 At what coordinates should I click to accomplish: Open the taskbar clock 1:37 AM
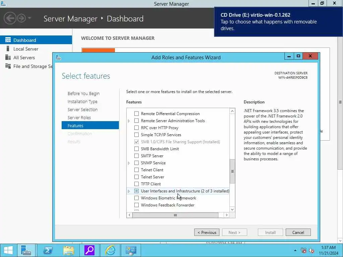328,250
